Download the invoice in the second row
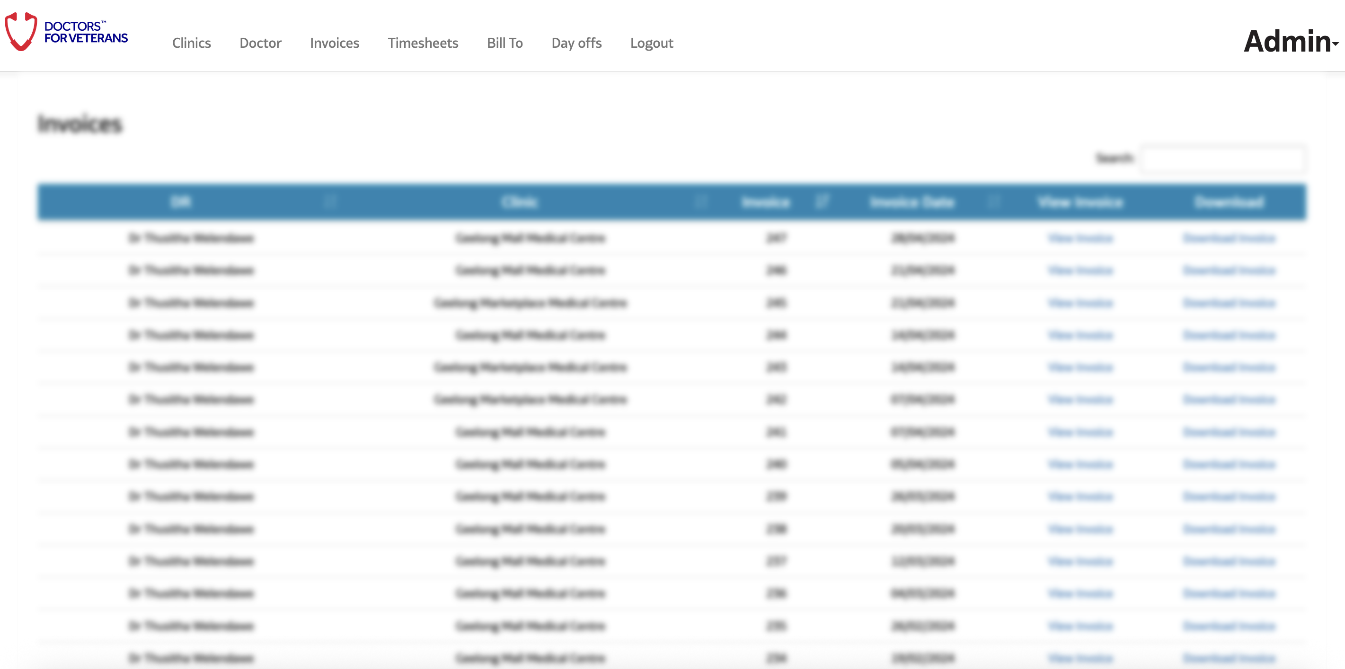Image resolution: width=1345 pixels, height=669 pixels. pos(1229,270)
